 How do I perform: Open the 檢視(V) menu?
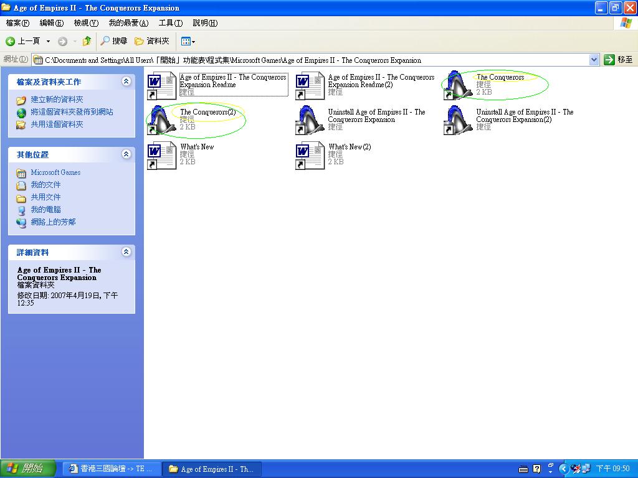coord(86,23)
